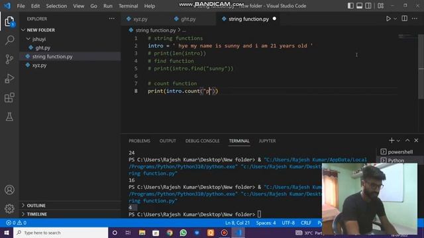The image size is (424, 238).
Task: Close the terminal panel
Action: pos(416,140)
